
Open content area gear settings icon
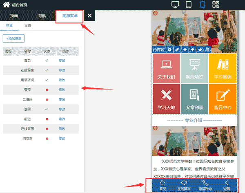coord(169,49)
